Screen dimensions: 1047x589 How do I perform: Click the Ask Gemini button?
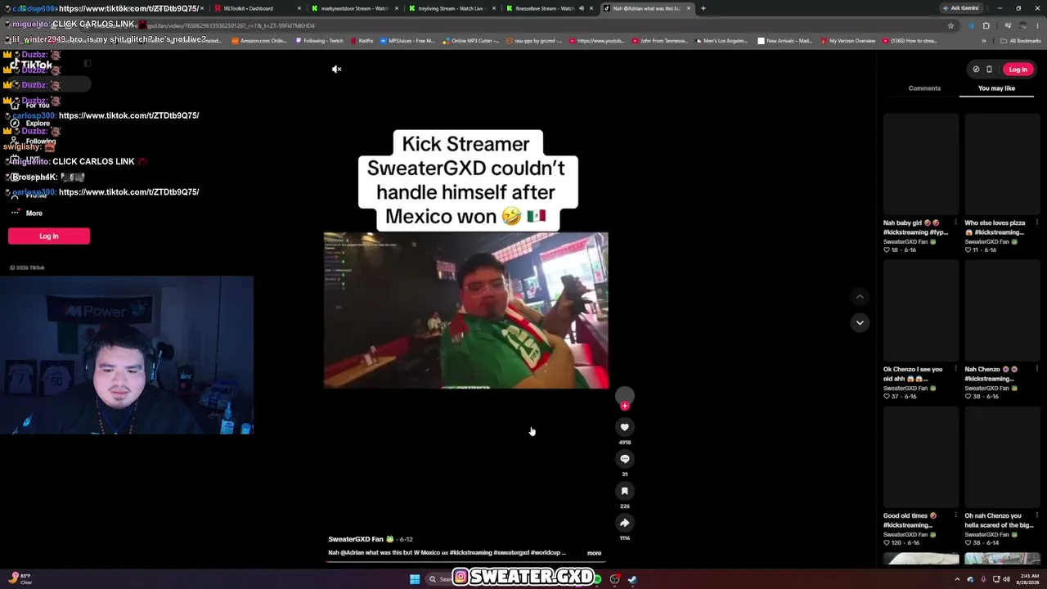[960, 8]
